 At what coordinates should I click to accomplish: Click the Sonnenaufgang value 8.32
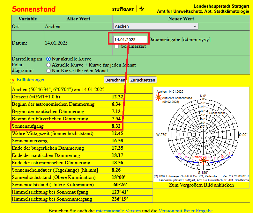click(115, 126)
